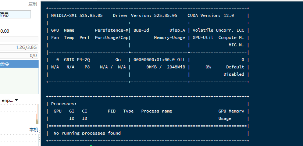The image size is (303, 146).
Task: Click the 0/0 swap usage bar
Action: 19,56
